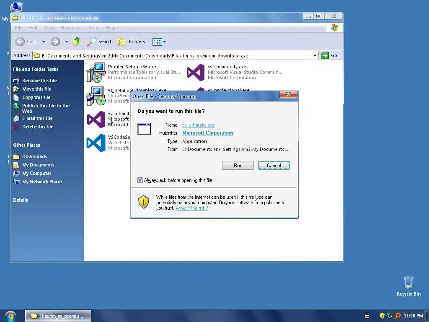The image size is (429, 322).
Task: Close the Open File Security Warning dialog
Action: point(288,94)
